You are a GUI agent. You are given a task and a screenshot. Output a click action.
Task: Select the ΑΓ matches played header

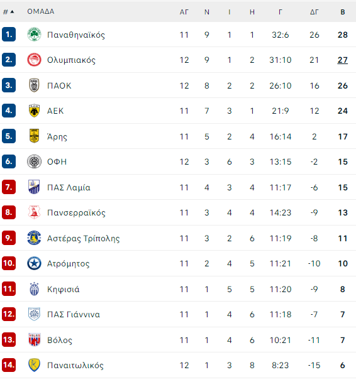pyautogui.click(x=184, y=12)
